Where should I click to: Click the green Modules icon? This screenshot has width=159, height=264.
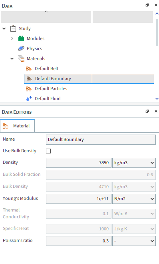tap(21, 38)
